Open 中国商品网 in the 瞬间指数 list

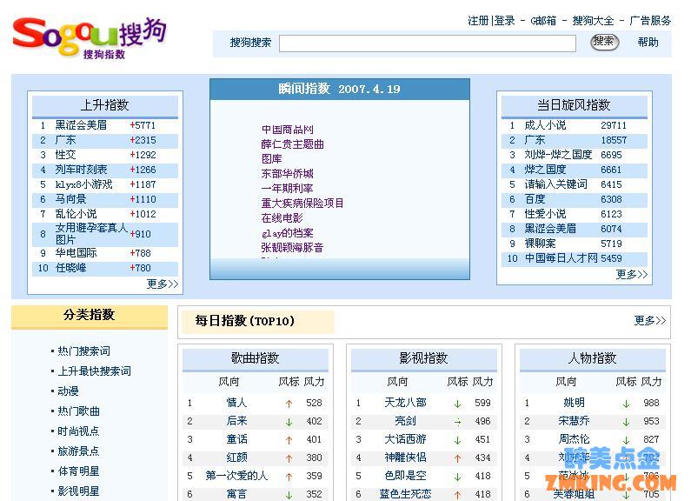[x=287, y=130]
